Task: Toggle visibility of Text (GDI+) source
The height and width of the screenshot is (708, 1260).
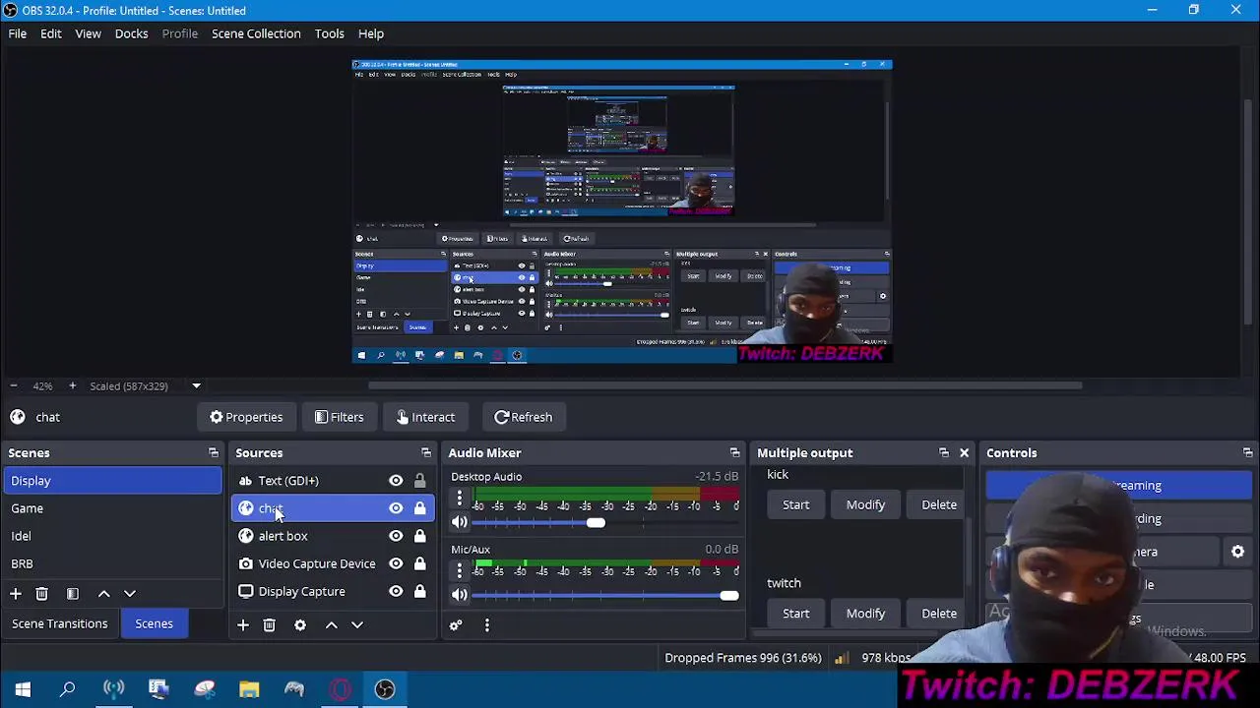Action: coord(396,481)
